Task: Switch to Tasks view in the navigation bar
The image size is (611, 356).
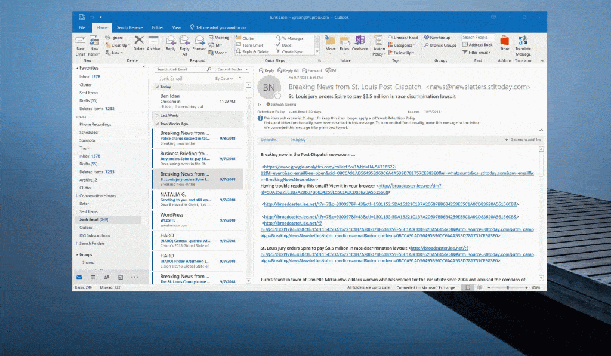Action: tap(121, 277)
